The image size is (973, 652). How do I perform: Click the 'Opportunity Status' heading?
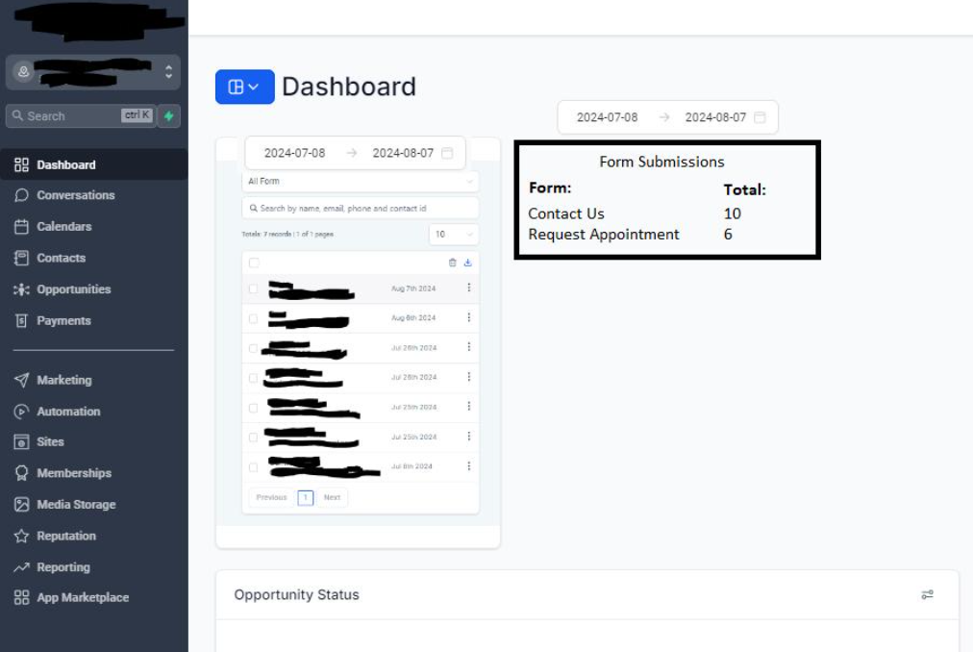click(x=297, y=595)
